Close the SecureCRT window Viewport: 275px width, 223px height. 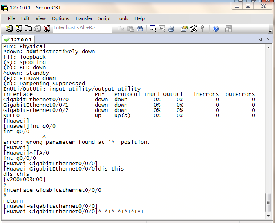tap(263, 6)
